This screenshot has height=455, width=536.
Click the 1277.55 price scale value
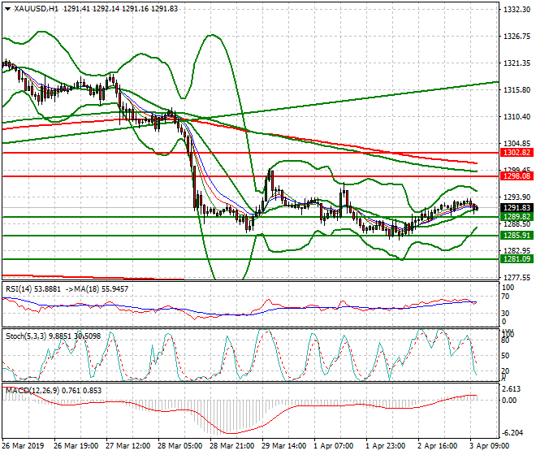(517, 277)
